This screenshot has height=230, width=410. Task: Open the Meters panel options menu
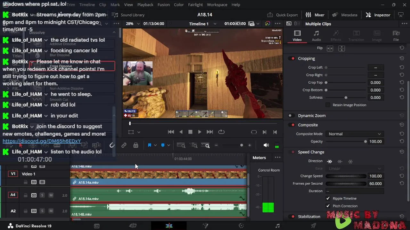(277, 157)
